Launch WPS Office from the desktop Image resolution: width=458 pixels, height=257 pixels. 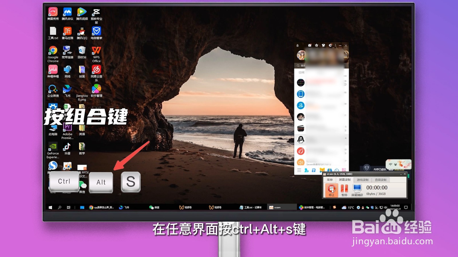[96, 54]
